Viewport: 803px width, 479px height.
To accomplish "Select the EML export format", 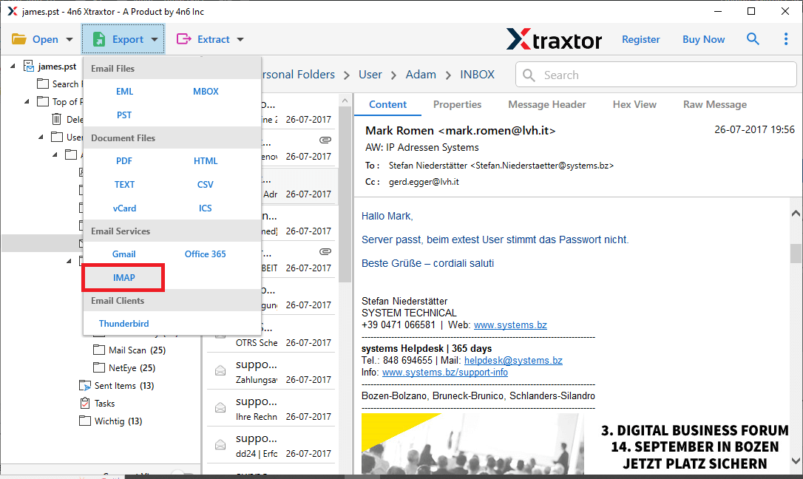I will click(x=124, y=91).
